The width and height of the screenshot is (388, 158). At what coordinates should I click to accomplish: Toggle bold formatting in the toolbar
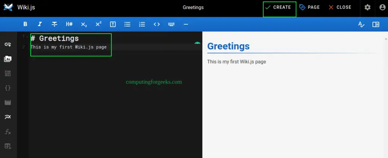click(25, 24)
